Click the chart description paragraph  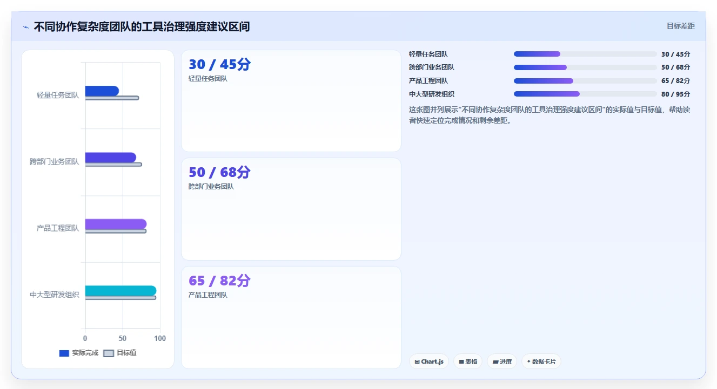pos(550,115)
